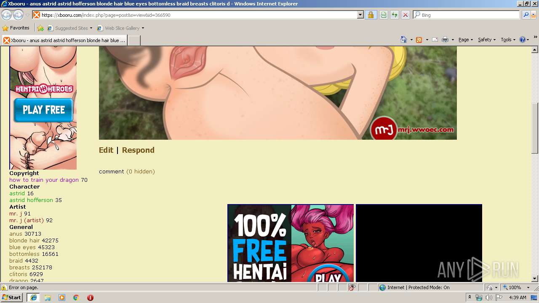The height and width of the screenshot is (303, 539).
Task: Expand the feeds dropdown arrow
Action: (x=427, y=40)
